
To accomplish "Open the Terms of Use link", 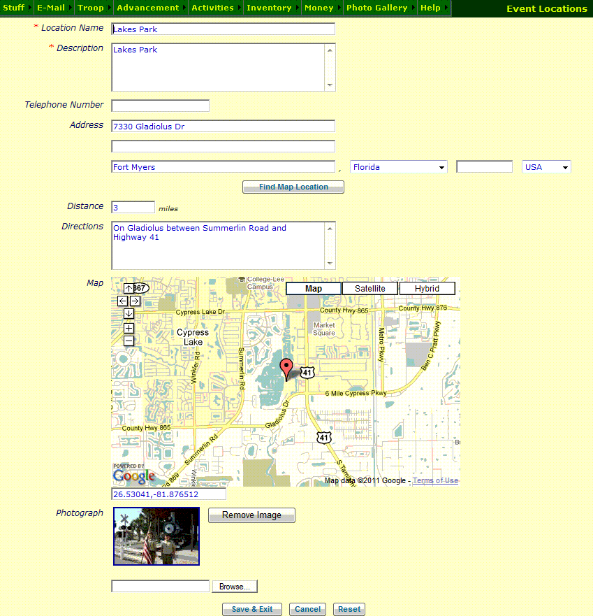I will 435,480.
